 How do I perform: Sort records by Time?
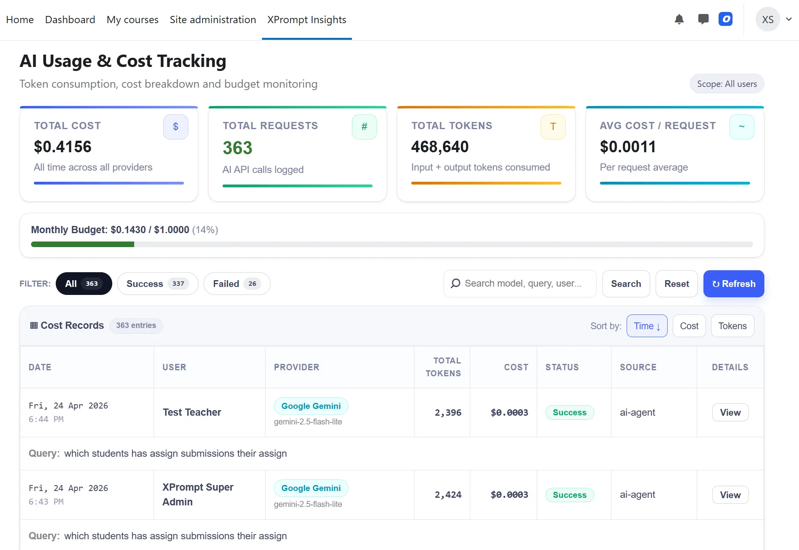point(647,326)
